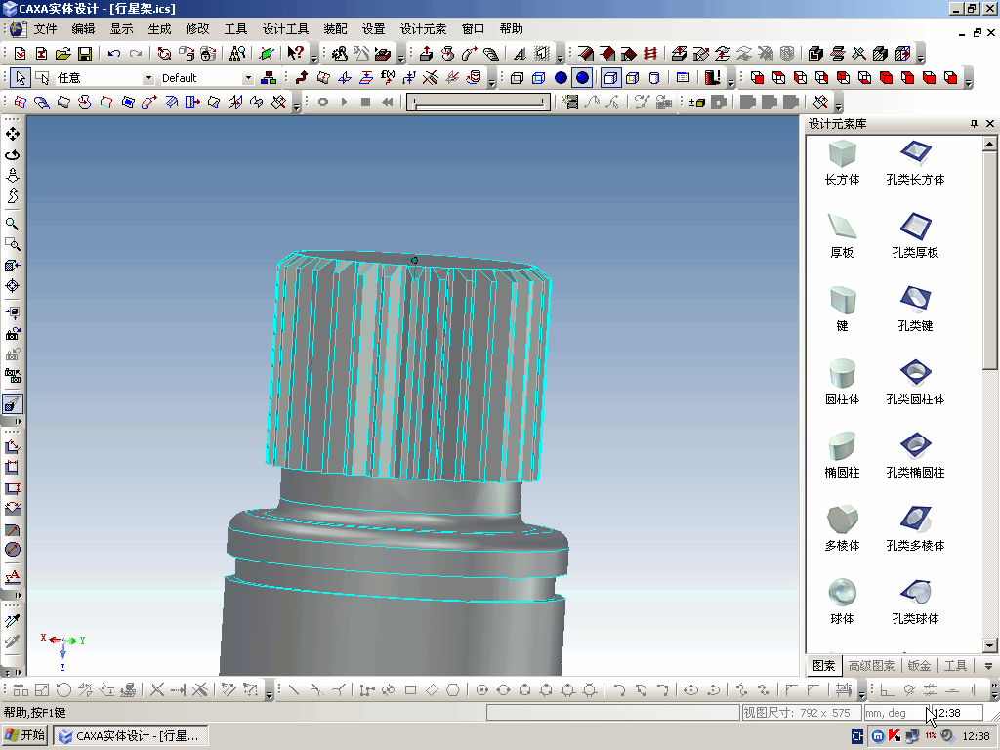Select the 孔类圆柱体 catalog element
Image resolution: width=1000 pixels, height=750 pixels.
click(915, 383)
